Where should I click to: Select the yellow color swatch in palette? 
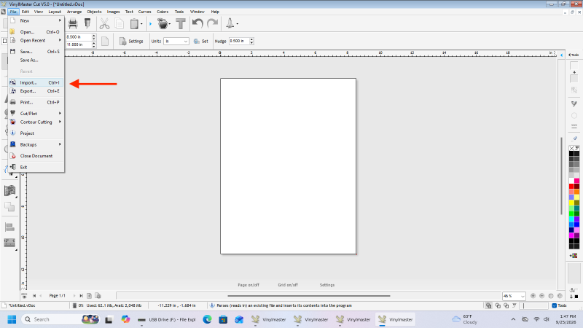[x=571, y=203]
